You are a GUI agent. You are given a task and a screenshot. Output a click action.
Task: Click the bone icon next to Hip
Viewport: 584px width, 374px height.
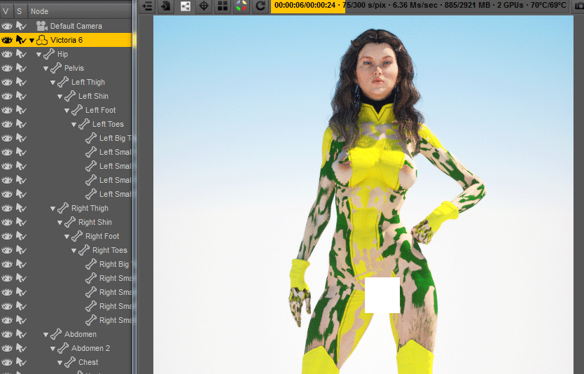(x=49, y=54)
